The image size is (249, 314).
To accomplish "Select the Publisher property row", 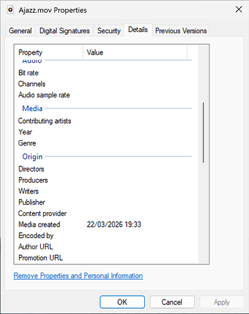I will (x=105, y=202).
